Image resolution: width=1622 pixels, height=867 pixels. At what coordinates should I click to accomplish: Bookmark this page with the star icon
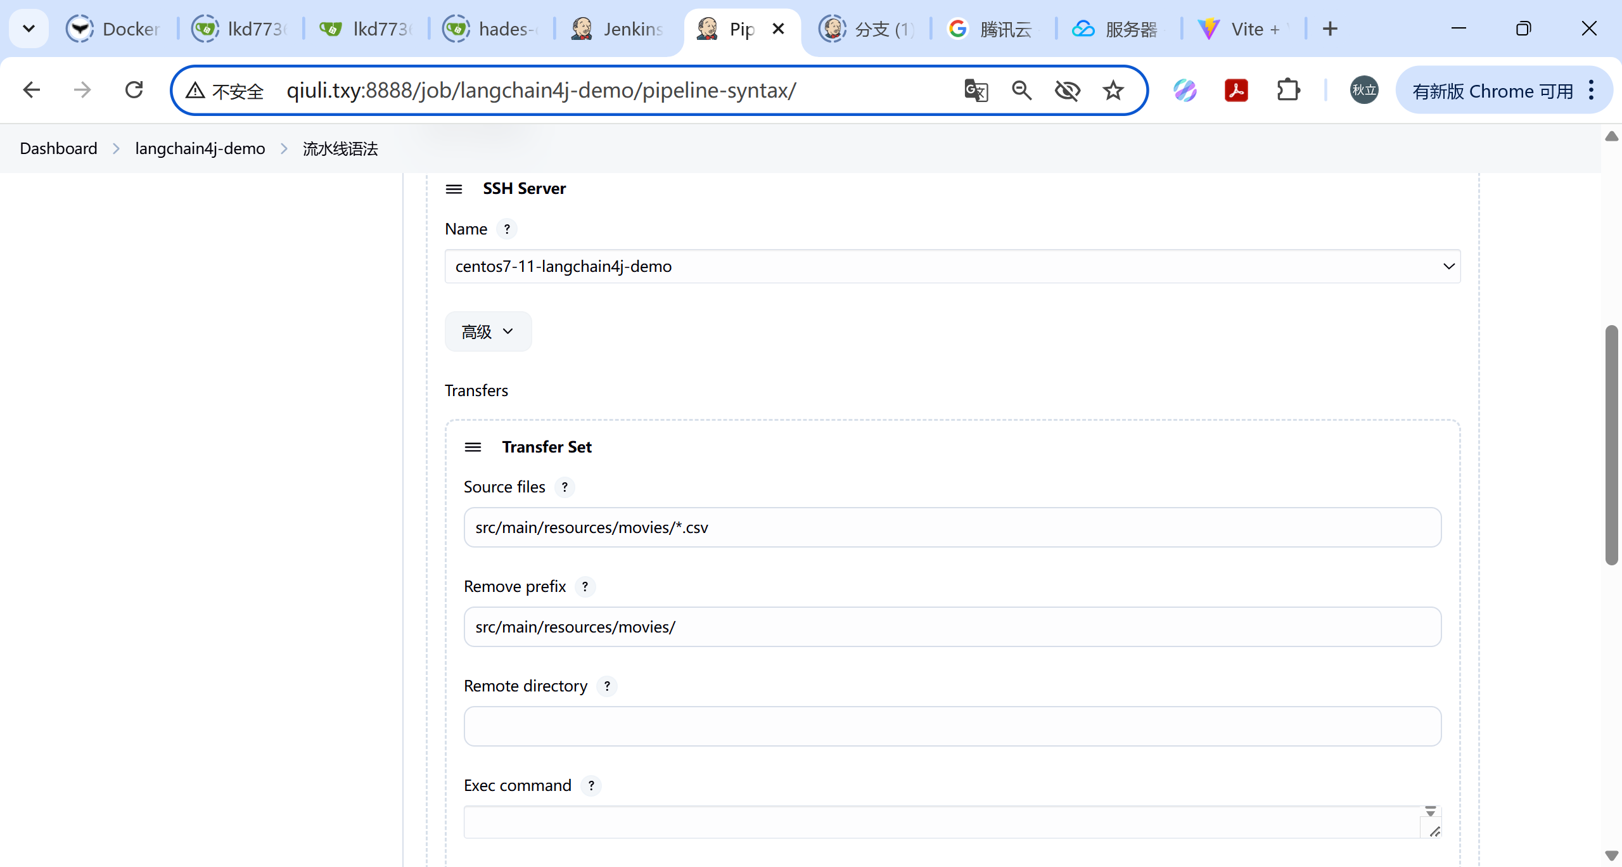pos(1113,91)
